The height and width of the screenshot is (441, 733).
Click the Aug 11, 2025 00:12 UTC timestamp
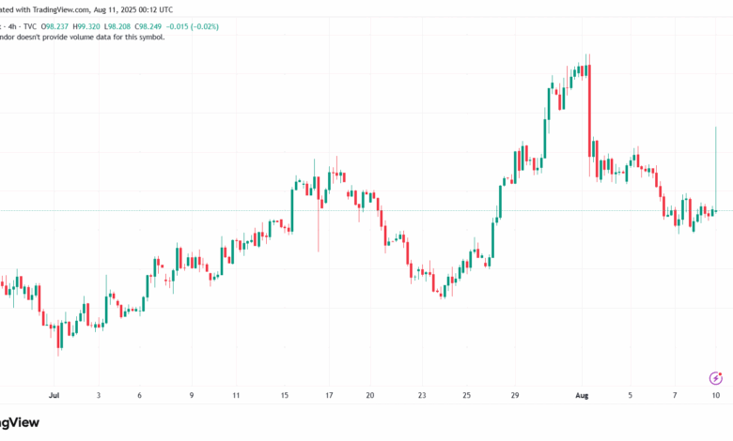click(133, 9)
